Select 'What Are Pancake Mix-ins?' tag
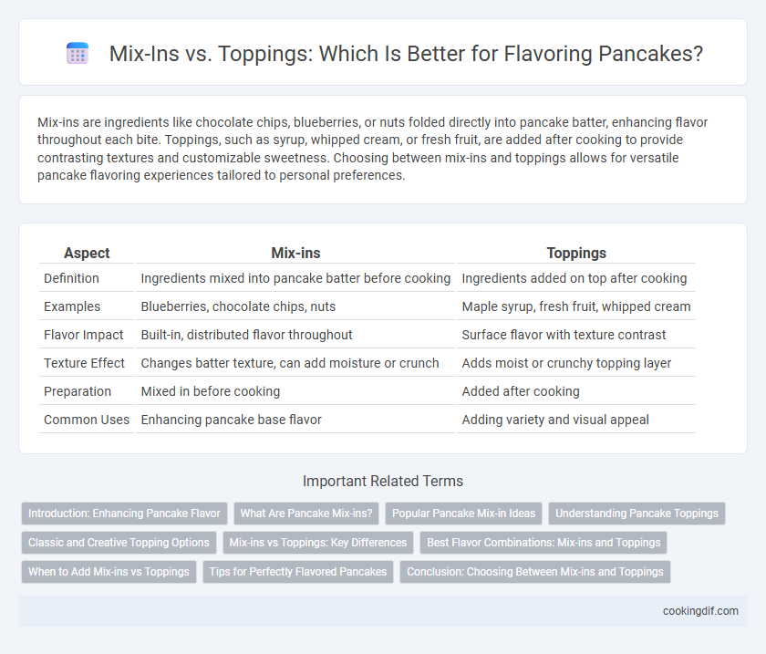Image resolution: width=766 pixels, height=654 pixels. (306, 514)
